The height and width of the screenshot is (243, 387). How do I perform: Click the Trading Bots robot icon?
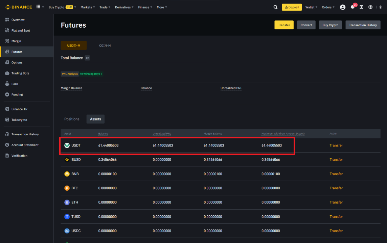[x=7, y=73]
